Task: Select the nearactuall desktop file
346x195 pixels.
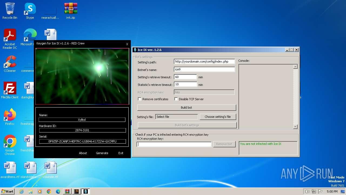Action: 50,11
